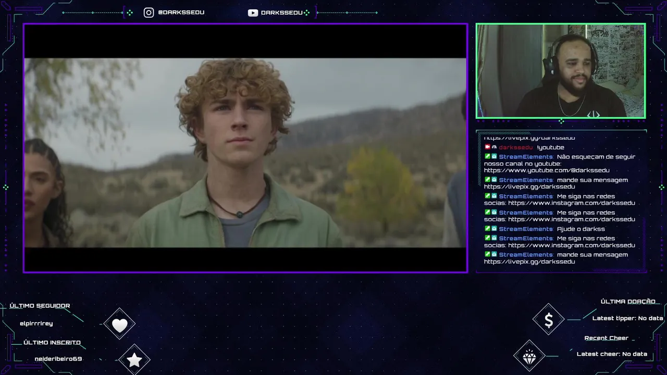This screenshot has height=375, width=667.
Task: Open the first livepix.gg/darkssedu link under 'mande sua mensagem'
Action: (529, 187)
